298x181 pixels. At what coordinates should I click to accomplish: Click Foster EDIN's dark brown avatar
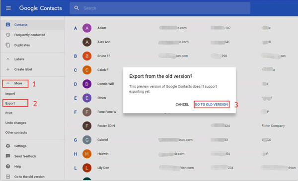87,126
